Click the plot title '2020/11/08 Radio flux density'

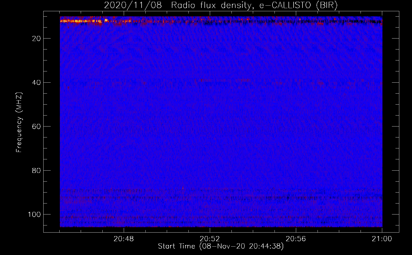click(x=221, y=5)
